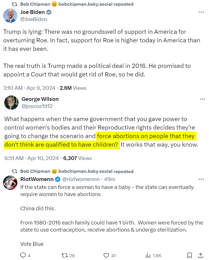This screenshot has height=260, width=209.
Task: Open the @riotwomennn handle link
Action: [81, 179]
